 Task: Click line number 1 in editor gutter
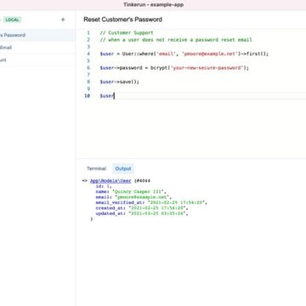point(88,33)
